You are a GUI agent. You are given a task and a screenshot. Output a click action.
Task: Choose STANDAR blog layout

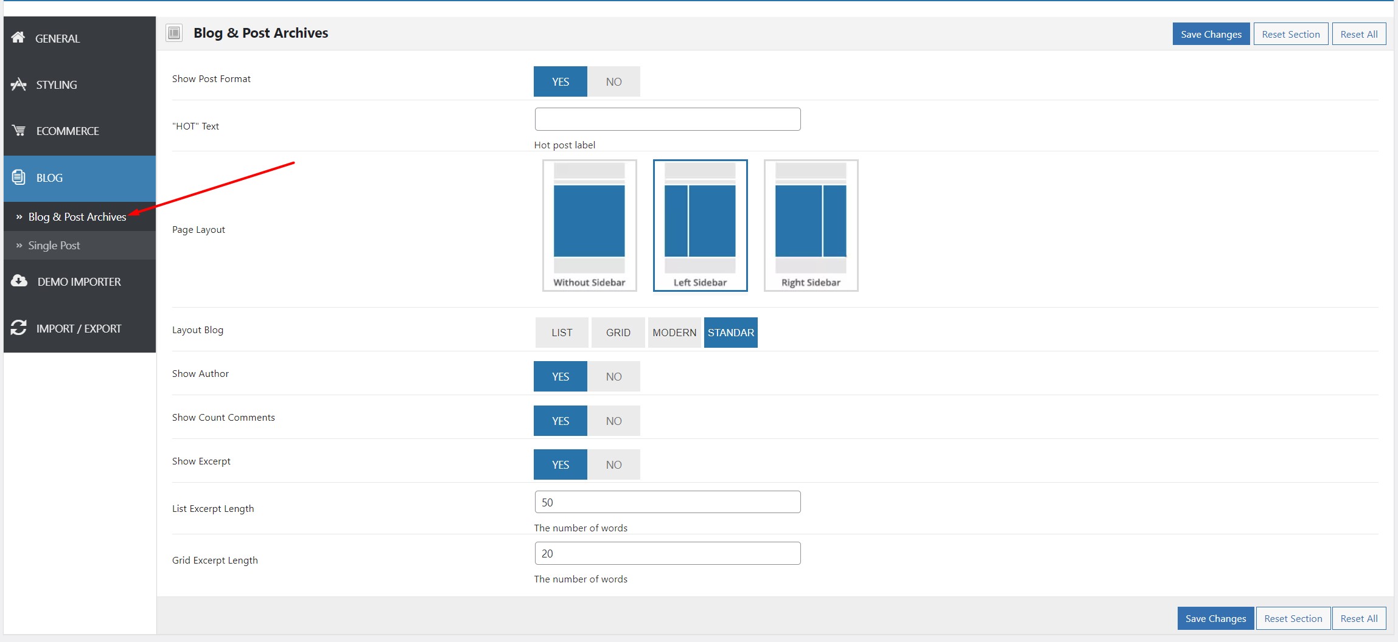click(x=731, y=333)
